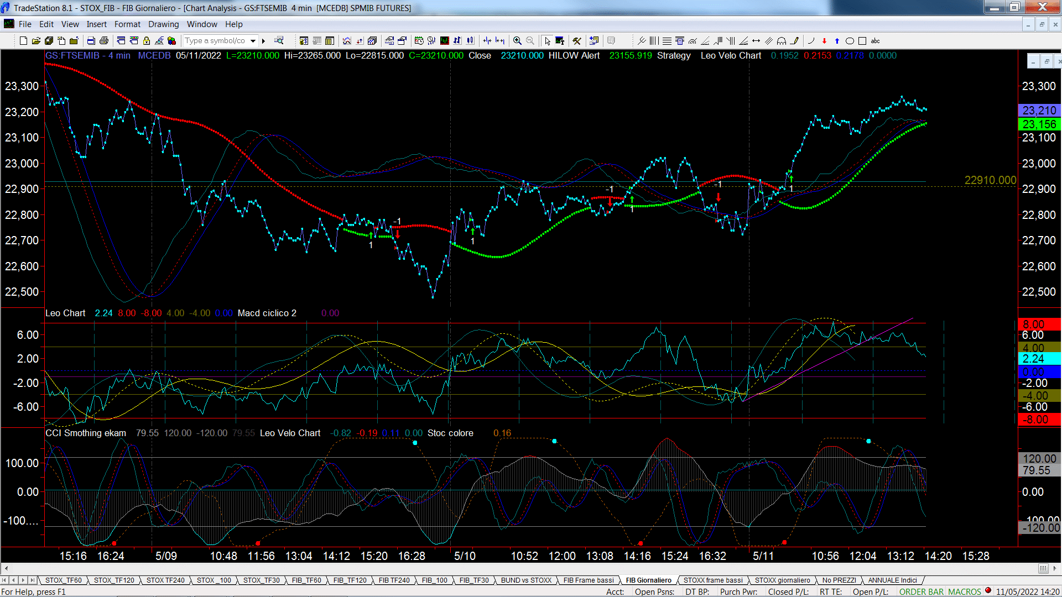Viewport: 1062px width, 597px height.
Task: Click the horizontal scrollbar right arrow
Action: point(1055,568)
